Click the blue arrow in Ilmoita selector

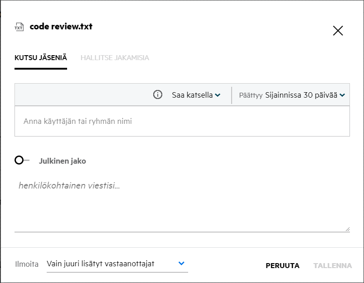181,264
